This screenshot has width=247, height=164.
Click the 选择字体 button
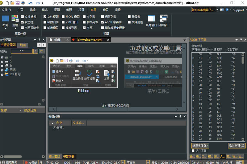(200, 146)
